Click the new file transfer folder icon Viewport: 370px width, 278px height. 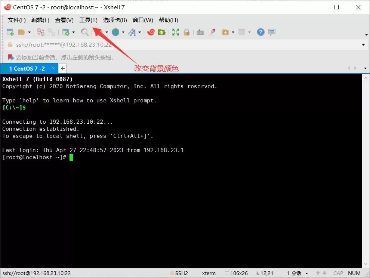[x=225, y=32]
